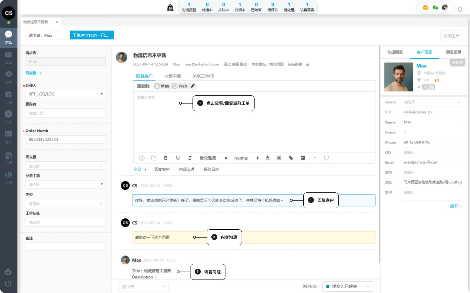
Task: Click the heart icon in editor toolbar
Action: click(x=326, y=158)
